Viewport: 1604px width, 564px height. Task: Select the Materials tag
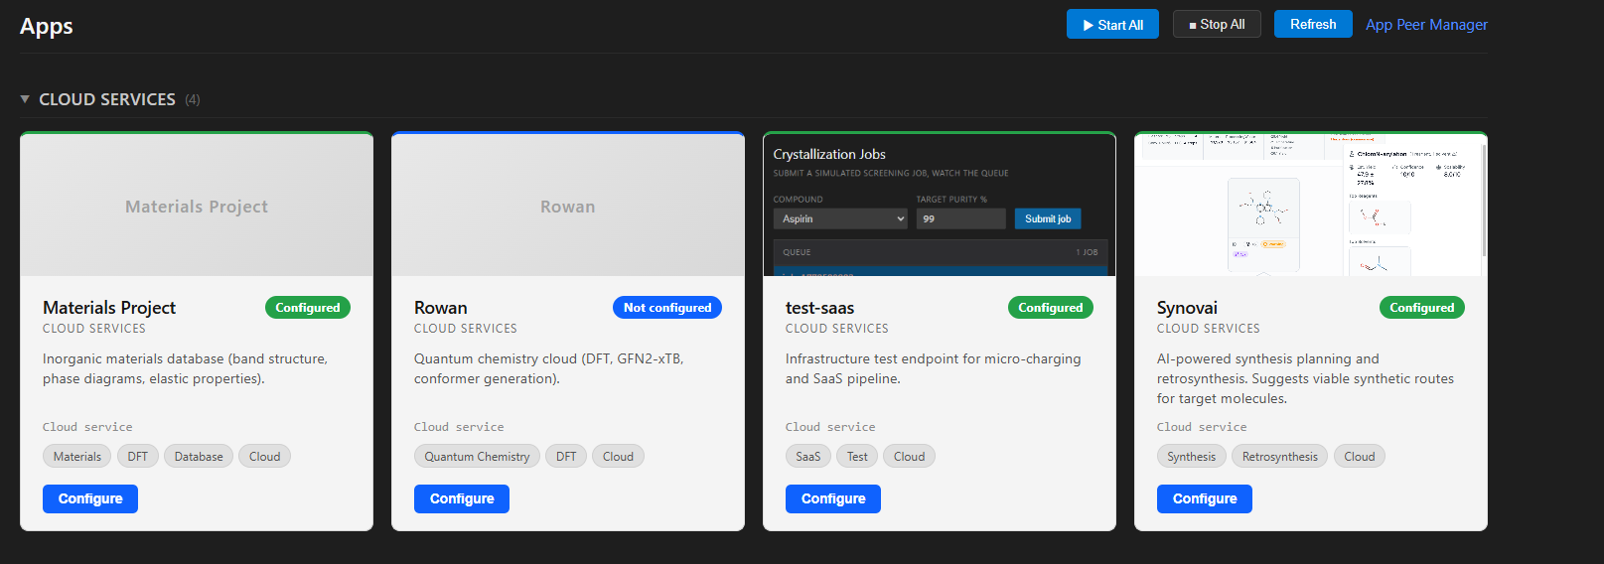click(x=77, y=456)
